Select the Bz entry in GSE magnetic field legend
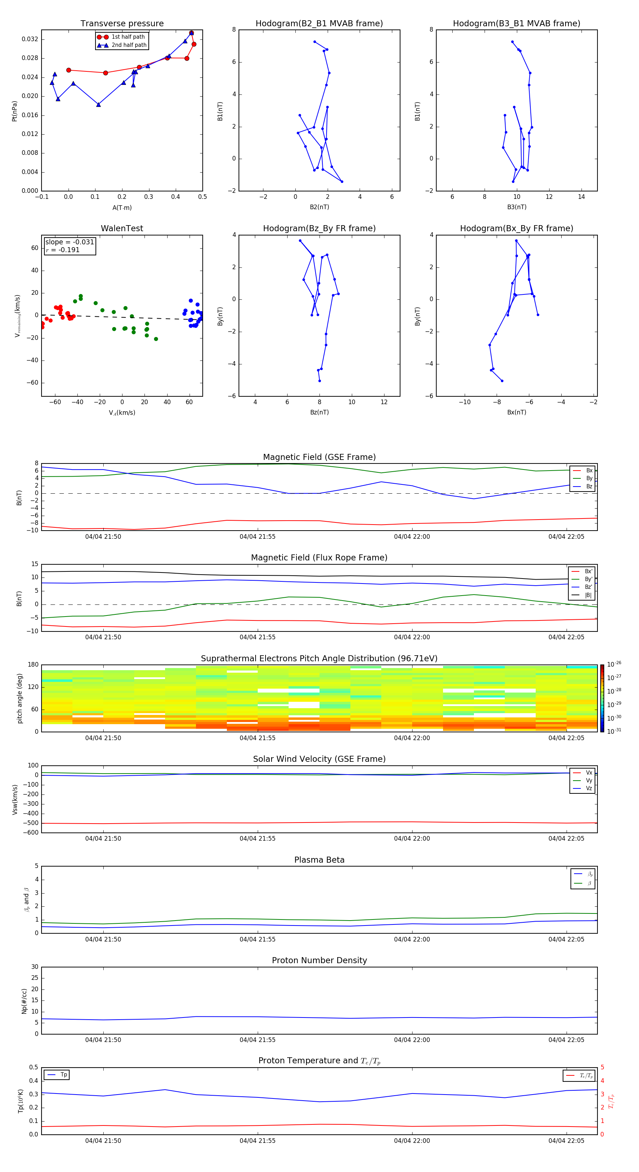 583,486
